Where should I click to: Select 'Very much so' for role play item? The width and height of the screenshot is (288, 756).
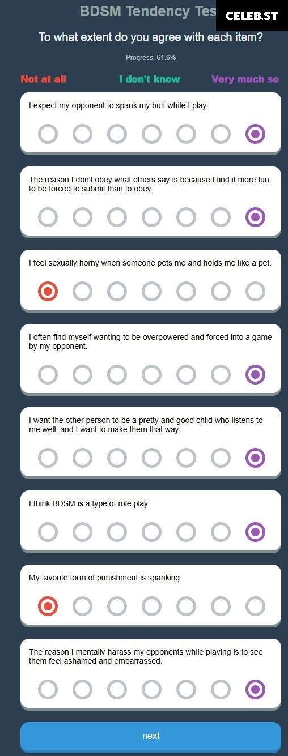click(255, 532)
